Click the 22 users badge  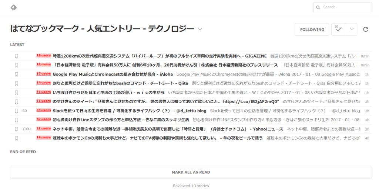44,128
